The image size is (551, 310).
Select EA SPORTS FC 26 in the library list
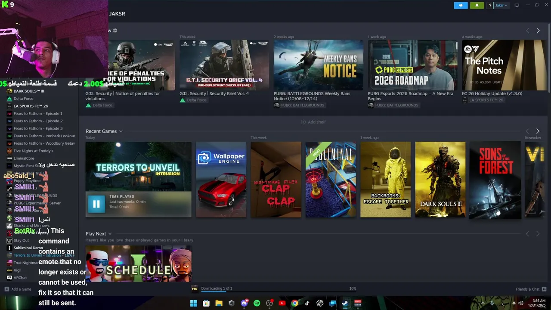pyautogui.click(x=31, y=106)
